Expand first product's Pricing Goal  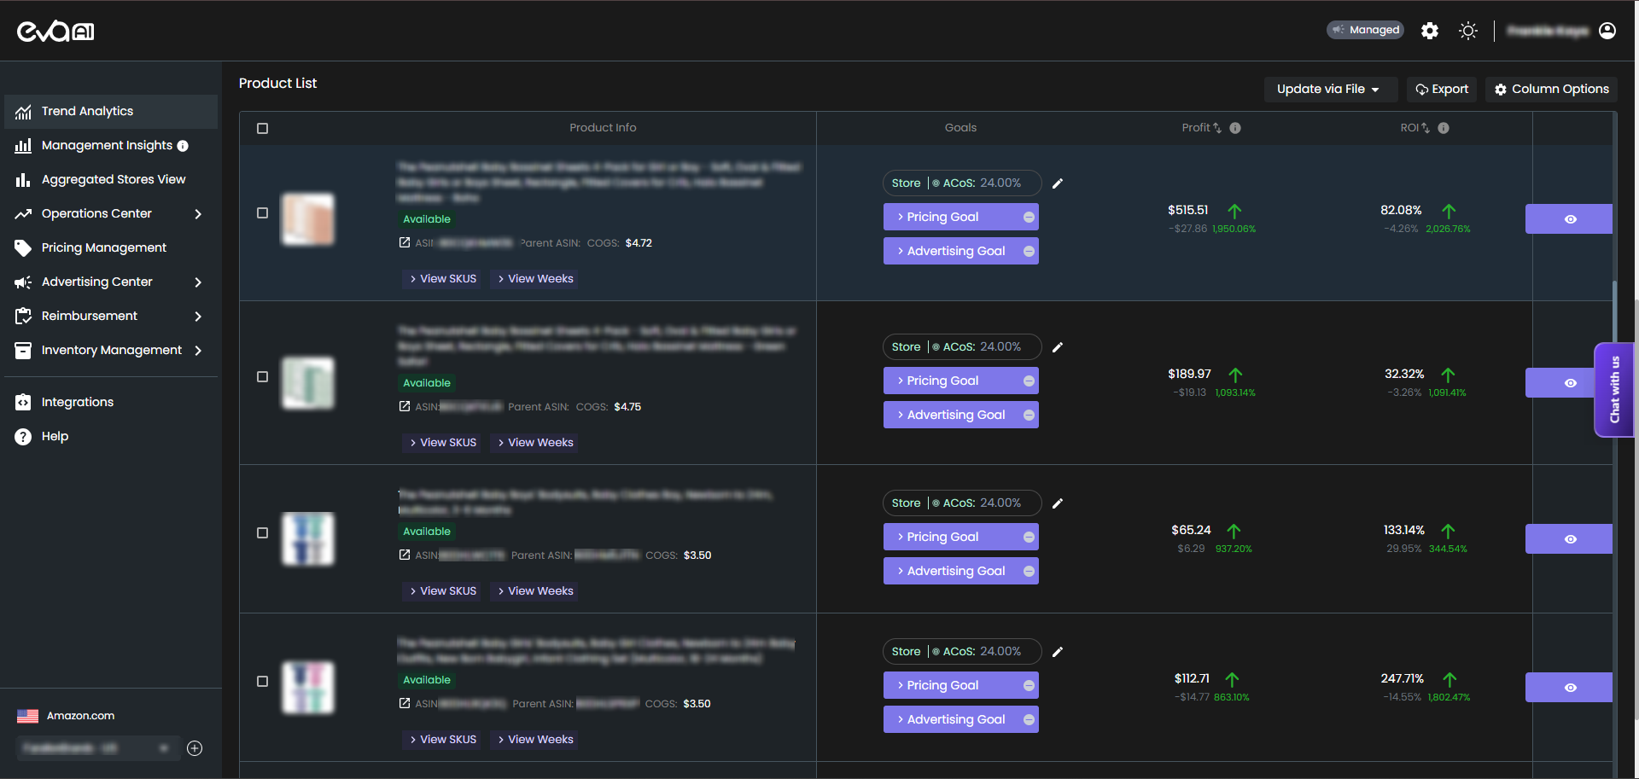960,217
